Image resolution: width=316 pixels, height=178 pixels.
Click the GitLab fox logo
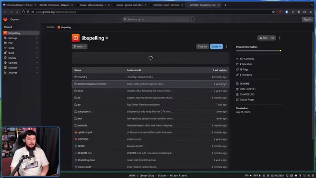(5, 19)
